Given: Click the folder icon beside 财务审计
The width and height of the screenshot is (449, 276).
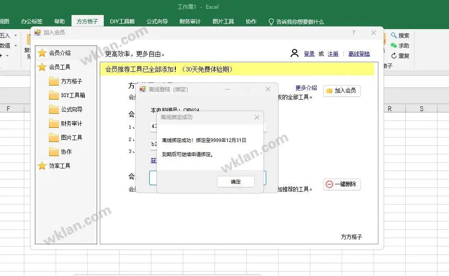Looking at the screenshot, I should point(54,123).
